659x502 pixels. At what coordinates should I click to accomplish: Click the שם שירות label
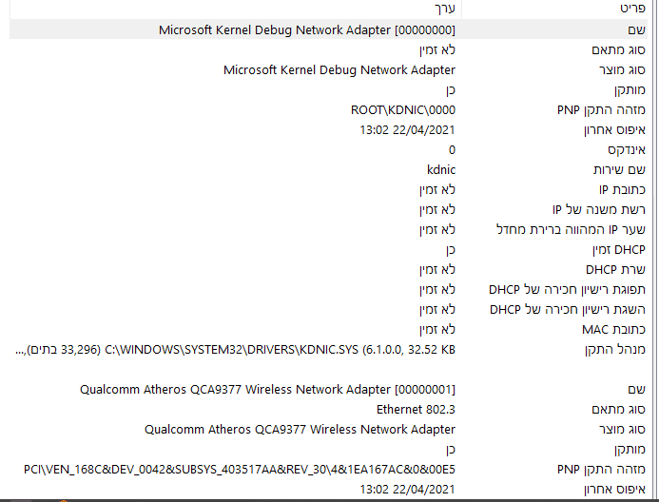(x=618, y=169)
